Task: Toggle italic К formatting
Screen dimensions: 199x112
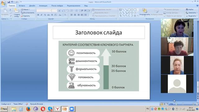Action: [41, 15]
